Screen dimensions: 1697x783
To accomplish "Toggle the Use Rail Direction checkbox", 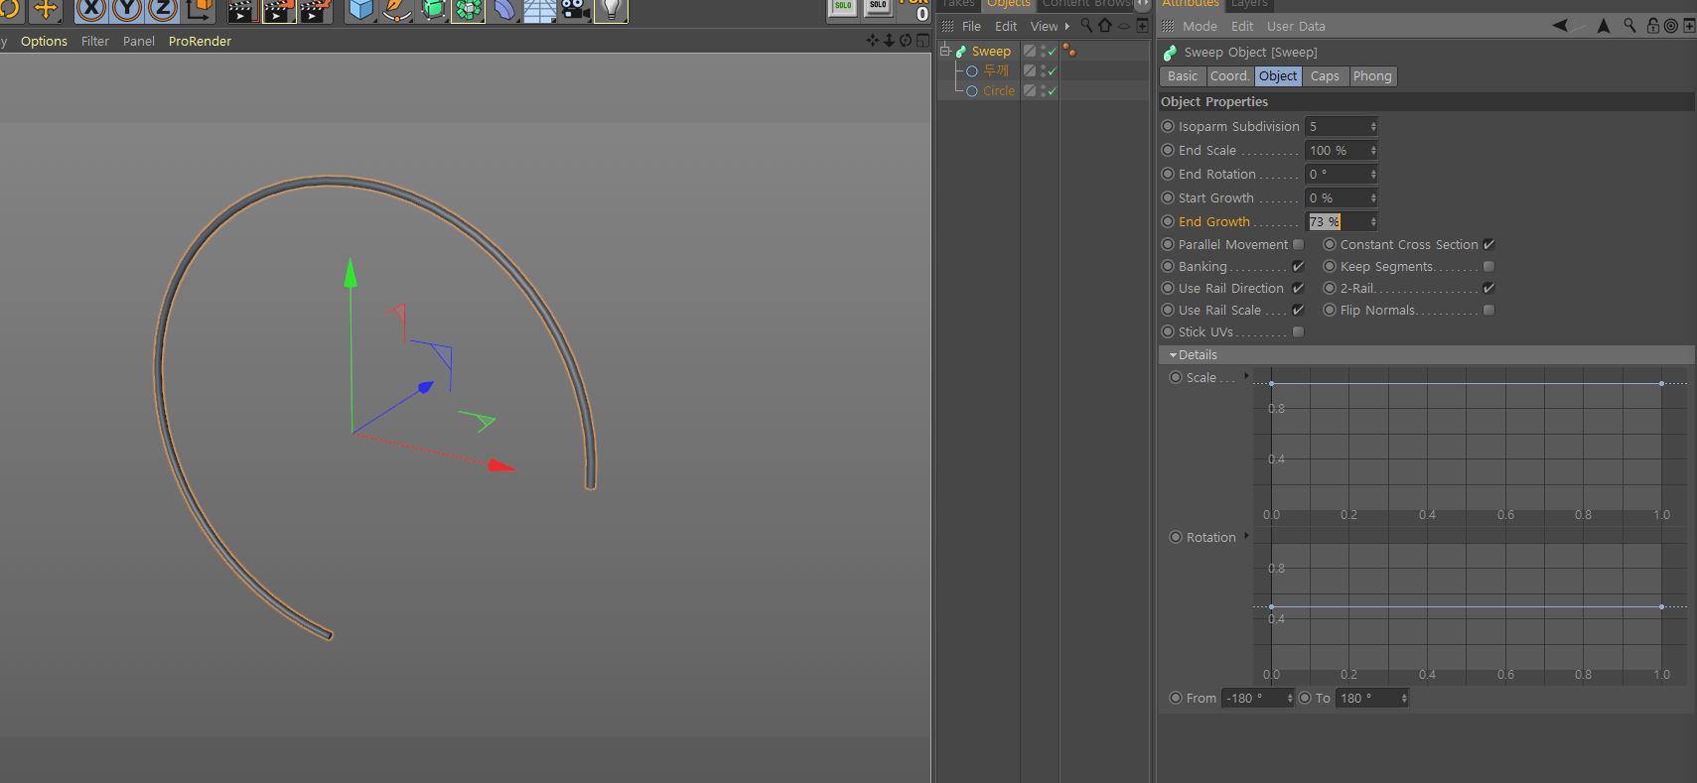I will (1298, 288).
